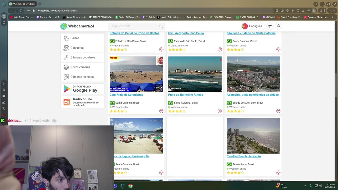Image resolution: width=338 pixels, height=190 pixels.
Task: Toggle the light/dark theme sun icon
Action: click(x=270, y=26)
